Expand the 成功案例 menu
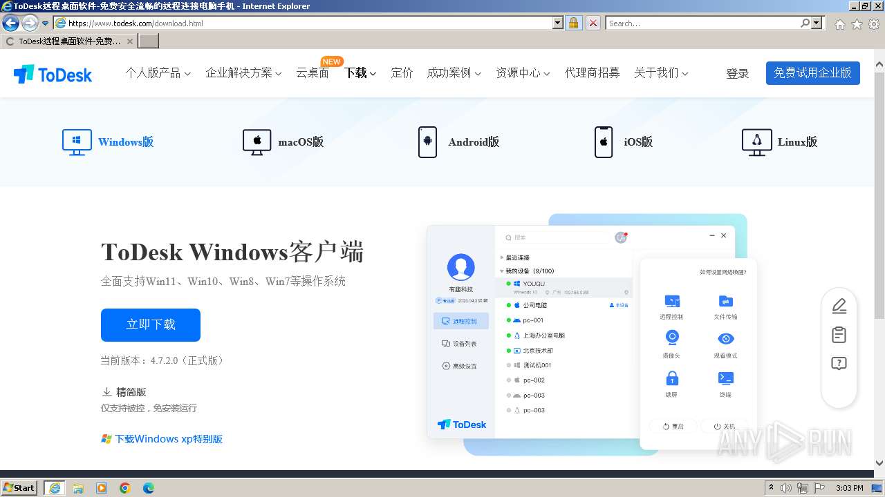The height and width of the screenshot is (497, 885). (454, 73)
